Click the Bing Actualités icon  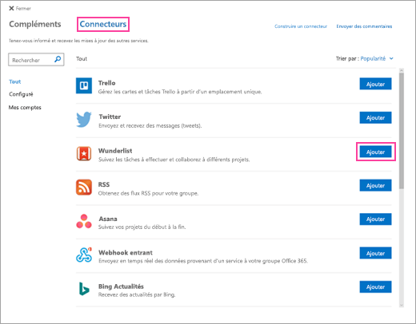(x=84, y=289)
